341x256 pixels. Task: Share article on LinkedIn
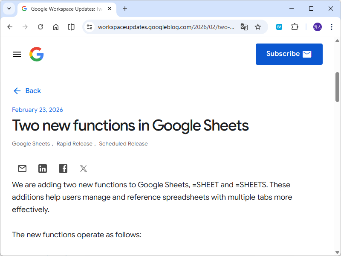click(x=43, y=169)
